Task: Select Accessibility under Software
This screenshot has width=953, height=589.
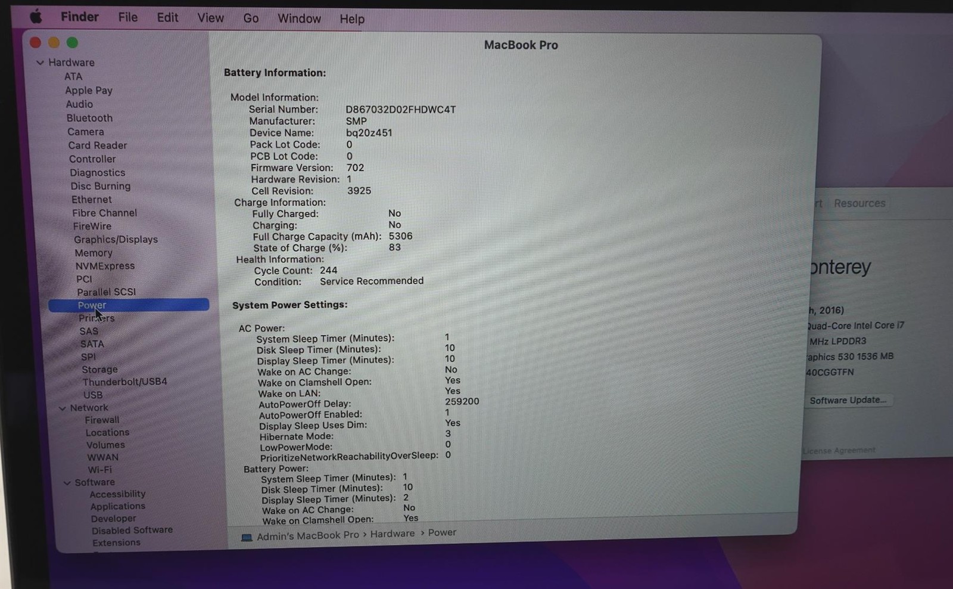Action: (117, 494)
